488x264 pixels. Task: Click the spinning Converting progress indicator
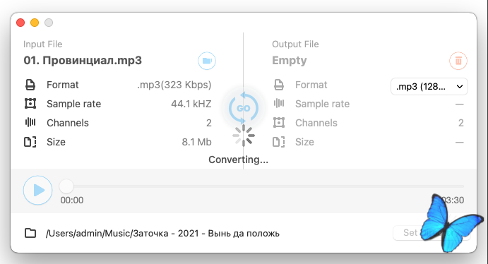pyautogui.click(x=244, y=136)
